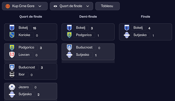The image size is (175, 101).
Task: Open Bokelj team name in the Finale
Action: pos(139,28)
